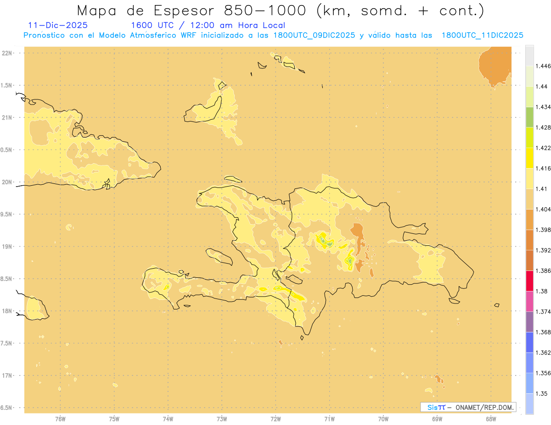The image size is (551, 425).
Task: Click colorbar value 1.416
Action: (543, 168)
